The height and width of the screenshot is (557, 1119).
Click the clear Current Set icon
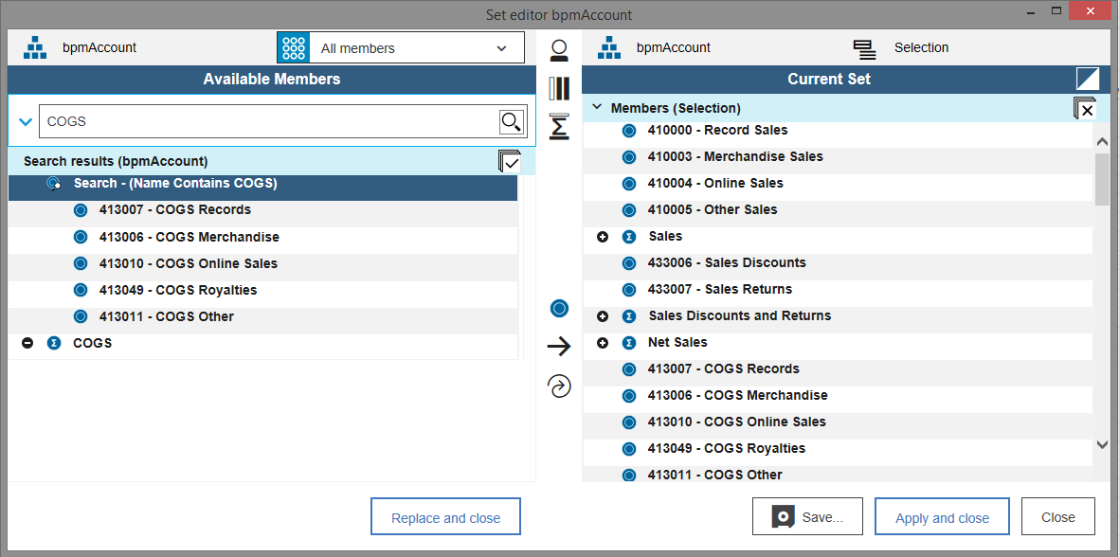coord(1085,108)
